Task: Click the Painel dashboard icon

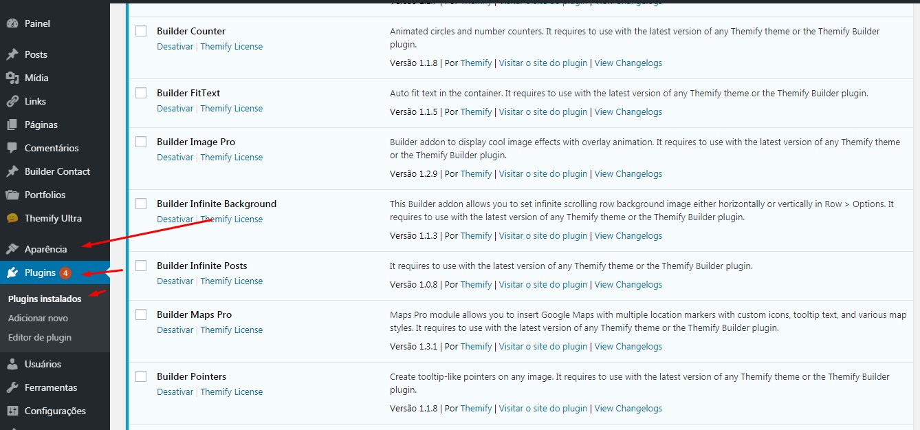Action: point(12,23)
